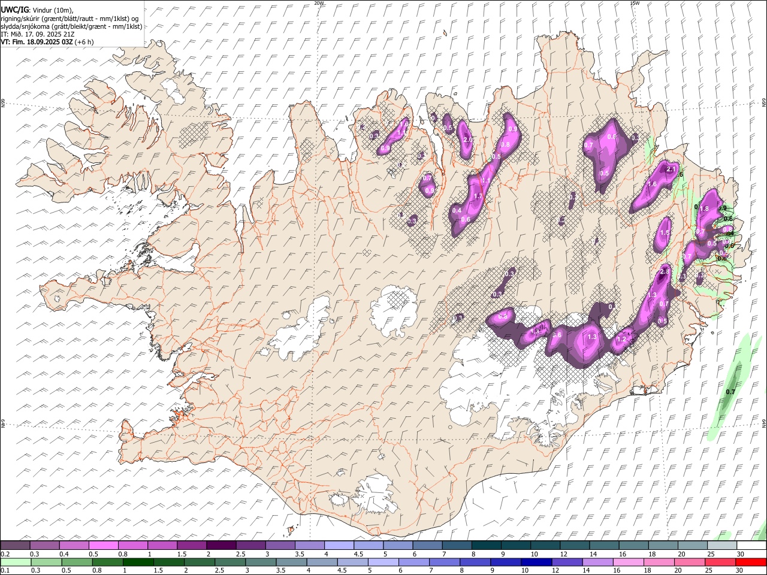The image size is (767, 575).
Task: Select the bright pink 0.5–0.8 upper legend swatch
Action: pyautogui.click(x=103, y=545)
